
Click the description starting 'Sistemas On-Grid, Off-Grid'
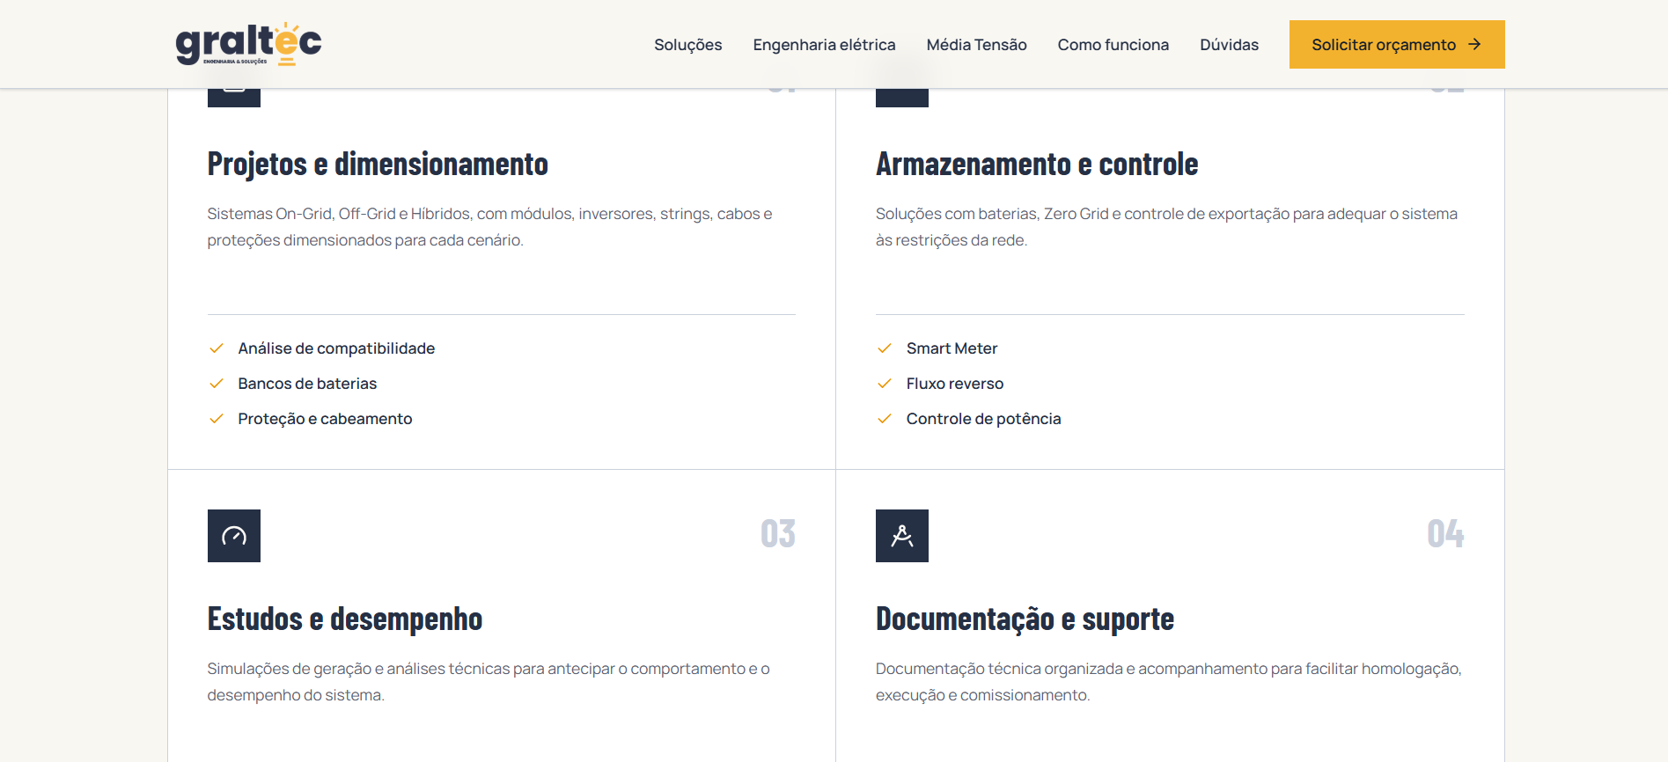pos(489,227)
